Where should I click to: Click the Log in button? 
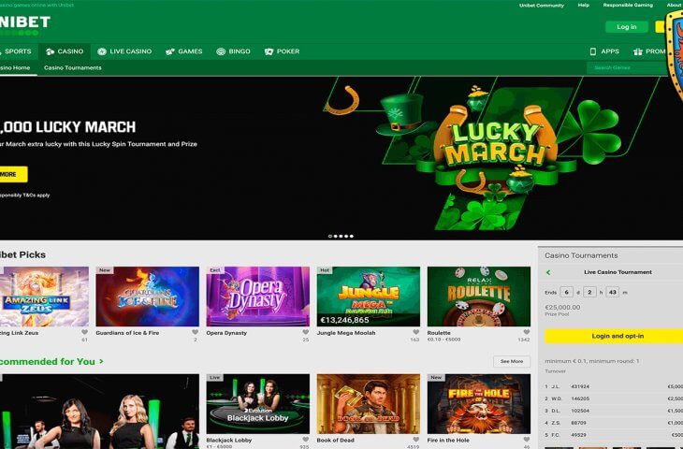[627, 27]
